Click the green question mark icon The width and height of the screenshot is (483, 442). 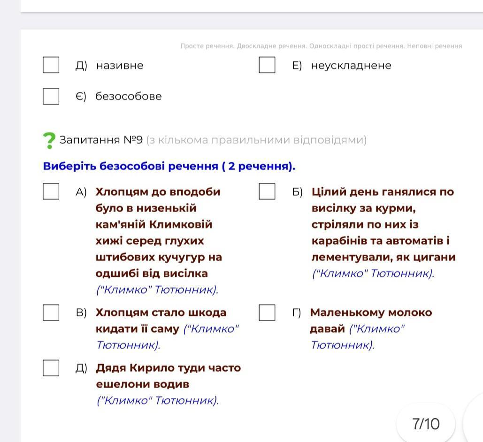point(49,140)
